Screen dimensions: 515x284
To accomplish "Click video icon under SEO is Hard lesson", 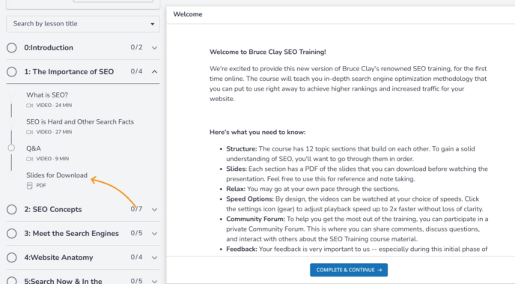I will click(x=29, y=132).
